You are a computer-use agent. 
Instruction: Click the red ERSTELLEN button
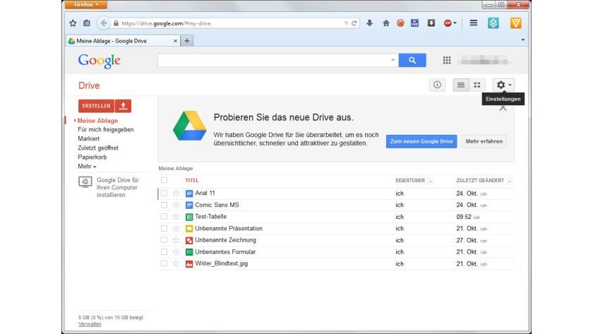[x=96, y=106]
